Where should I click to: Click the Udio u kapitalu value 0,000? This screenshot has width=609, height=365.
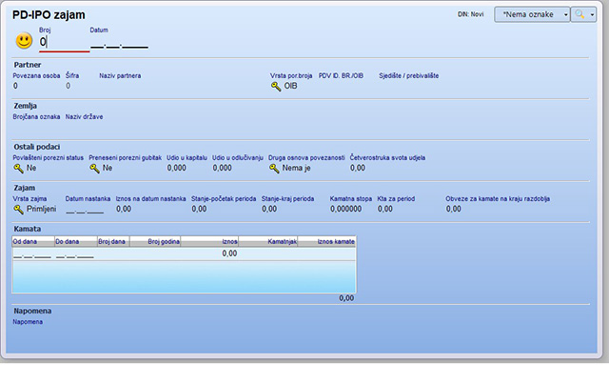click(x=176, y=168)
